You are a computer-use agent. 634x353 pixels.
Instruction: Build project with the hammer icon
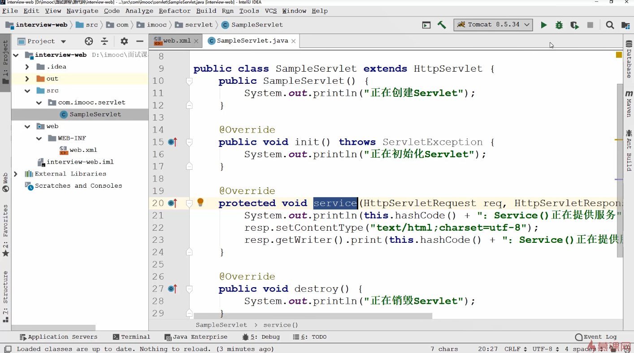point(442,25)
